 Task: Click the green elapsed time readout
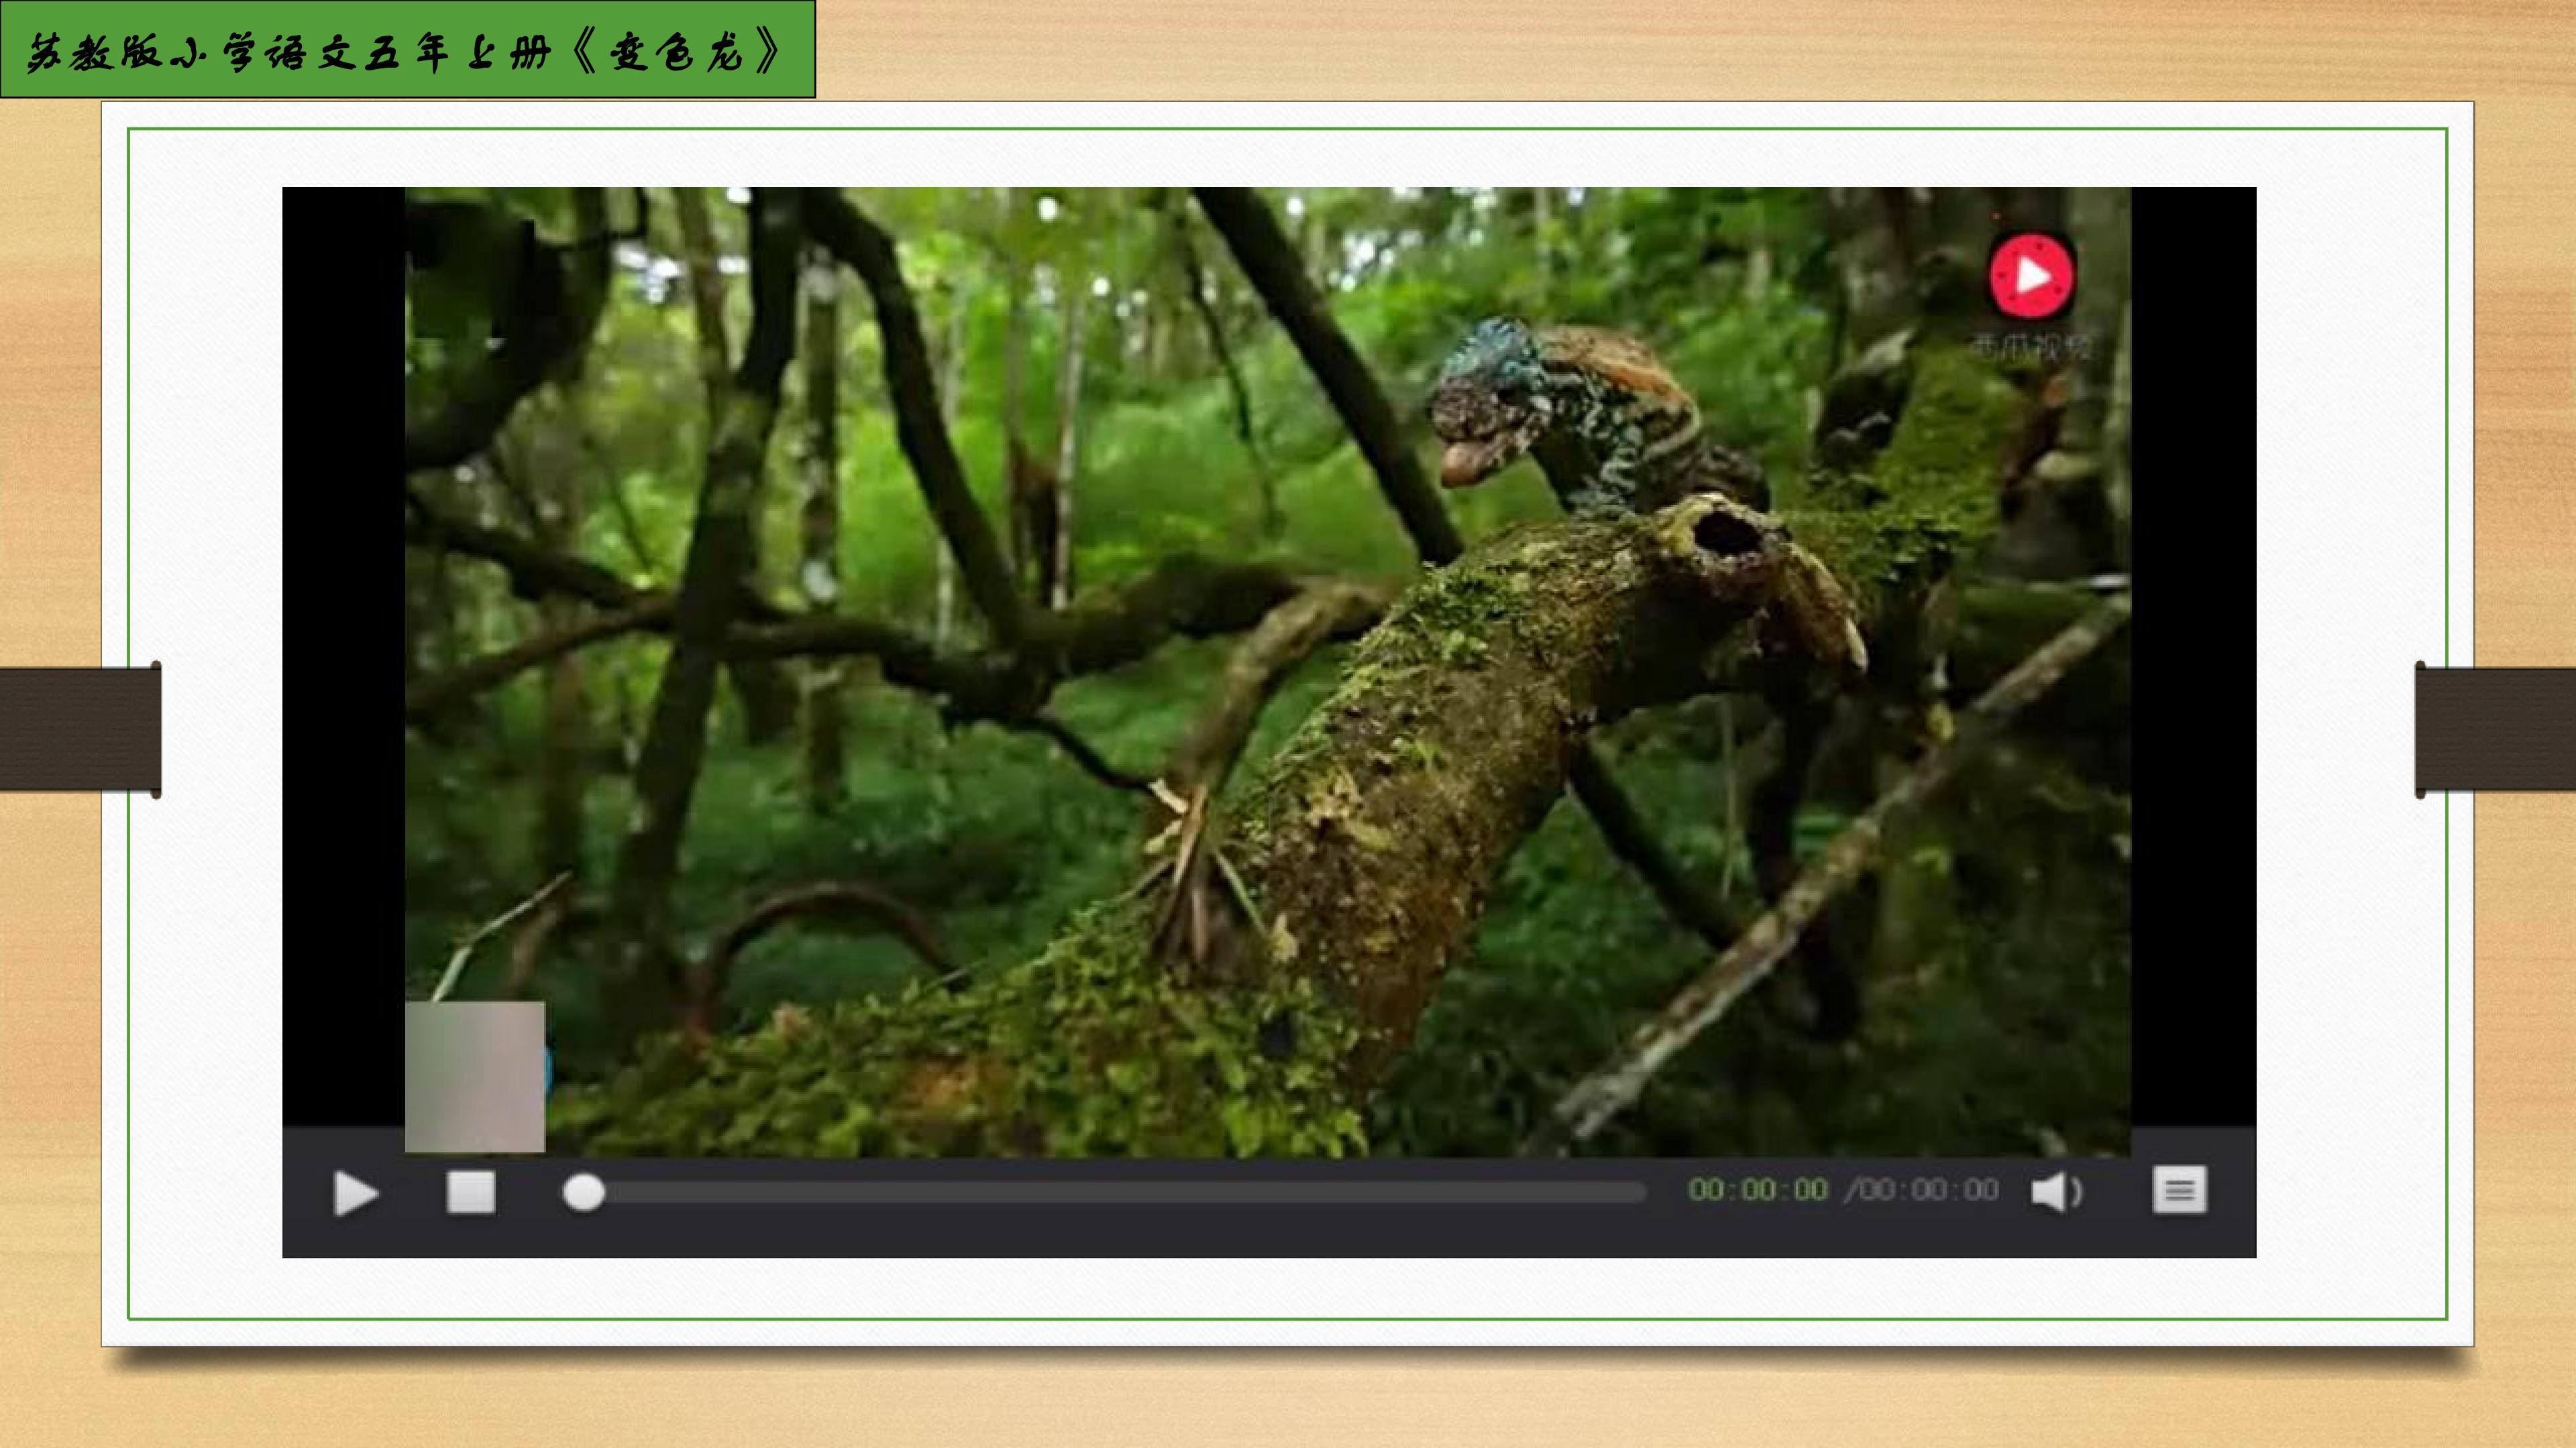[x=1757, y=1190]
